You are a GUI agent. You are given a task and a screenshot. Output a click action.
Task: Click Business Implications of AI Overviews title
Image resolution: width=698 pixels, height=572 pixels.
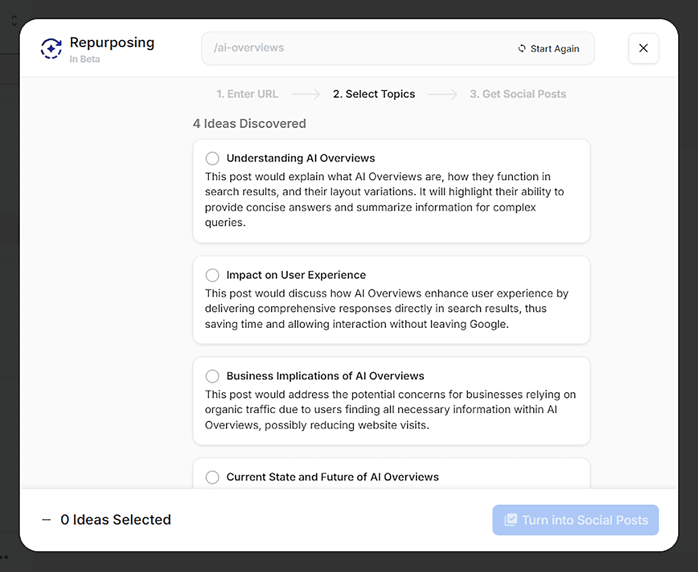click(x=325, y=376)
